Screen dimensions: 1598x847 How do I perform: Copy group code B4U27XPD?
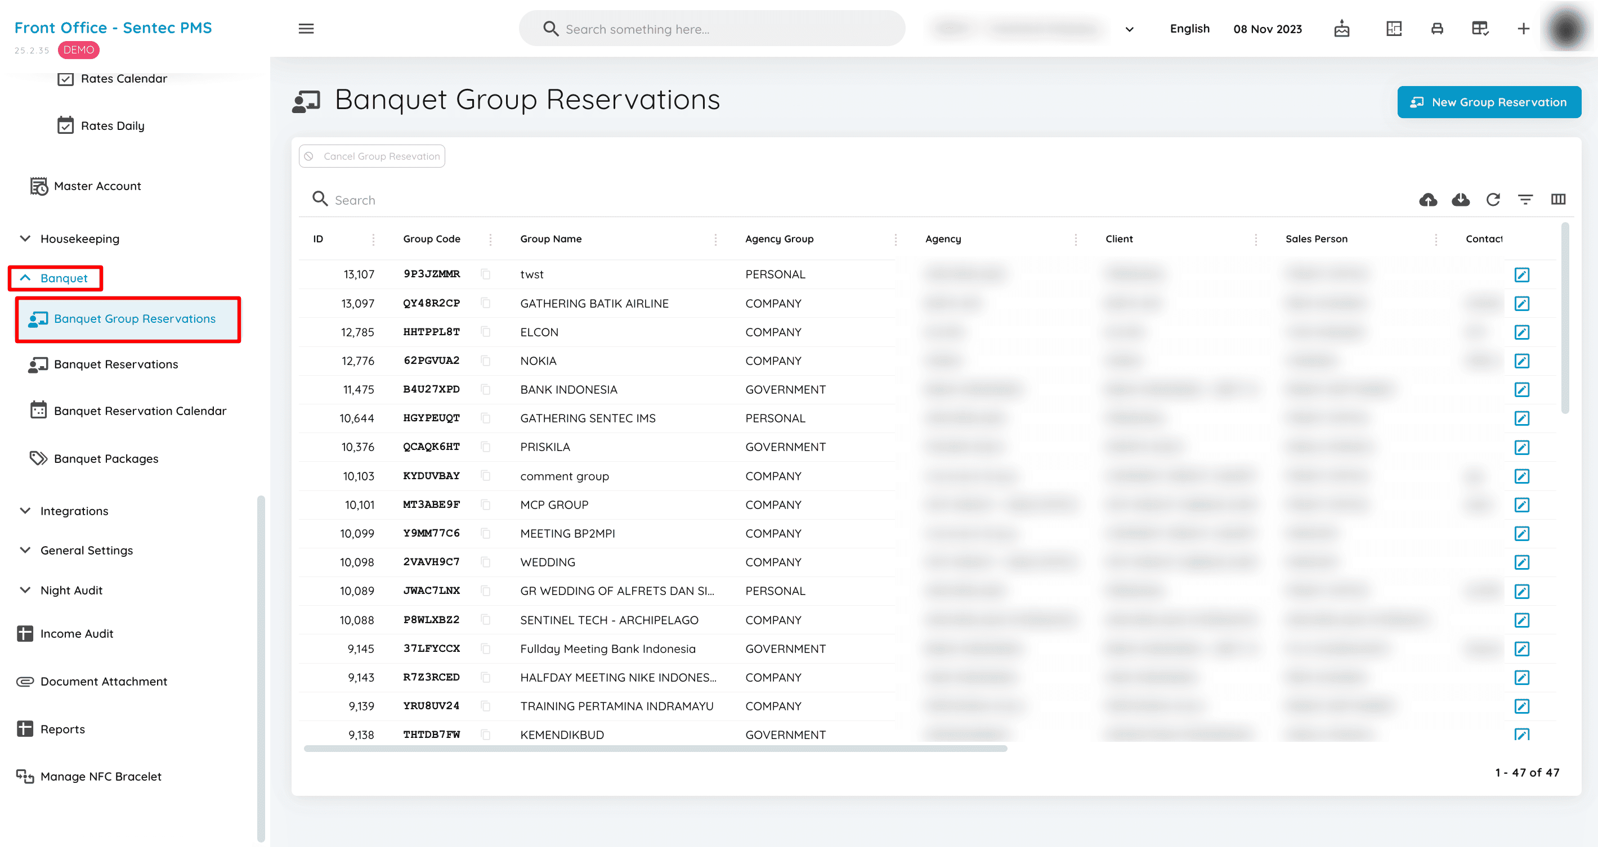click(485, 389)
